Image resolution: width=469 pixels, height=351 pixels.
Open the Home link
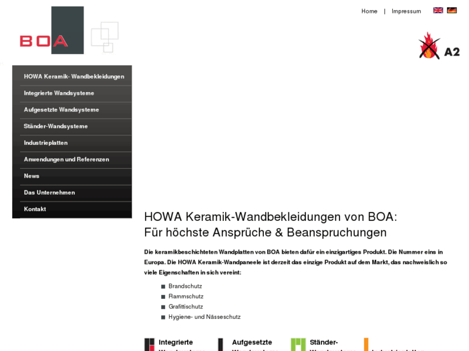click(369, 12)
